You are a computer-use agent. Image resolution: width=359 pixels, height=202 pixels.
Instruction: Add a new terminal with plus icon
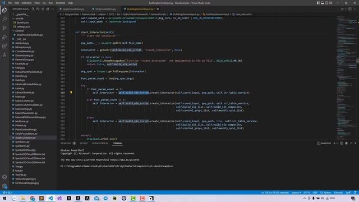334,143
